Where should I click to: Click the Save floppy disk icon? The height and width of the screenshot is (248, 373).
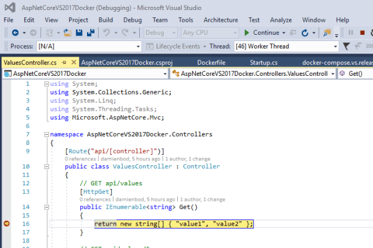coord(79,32)
